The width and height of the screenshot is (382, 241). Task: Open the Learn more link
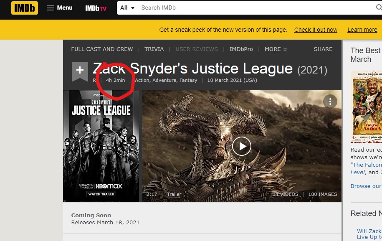pos(362,30)
